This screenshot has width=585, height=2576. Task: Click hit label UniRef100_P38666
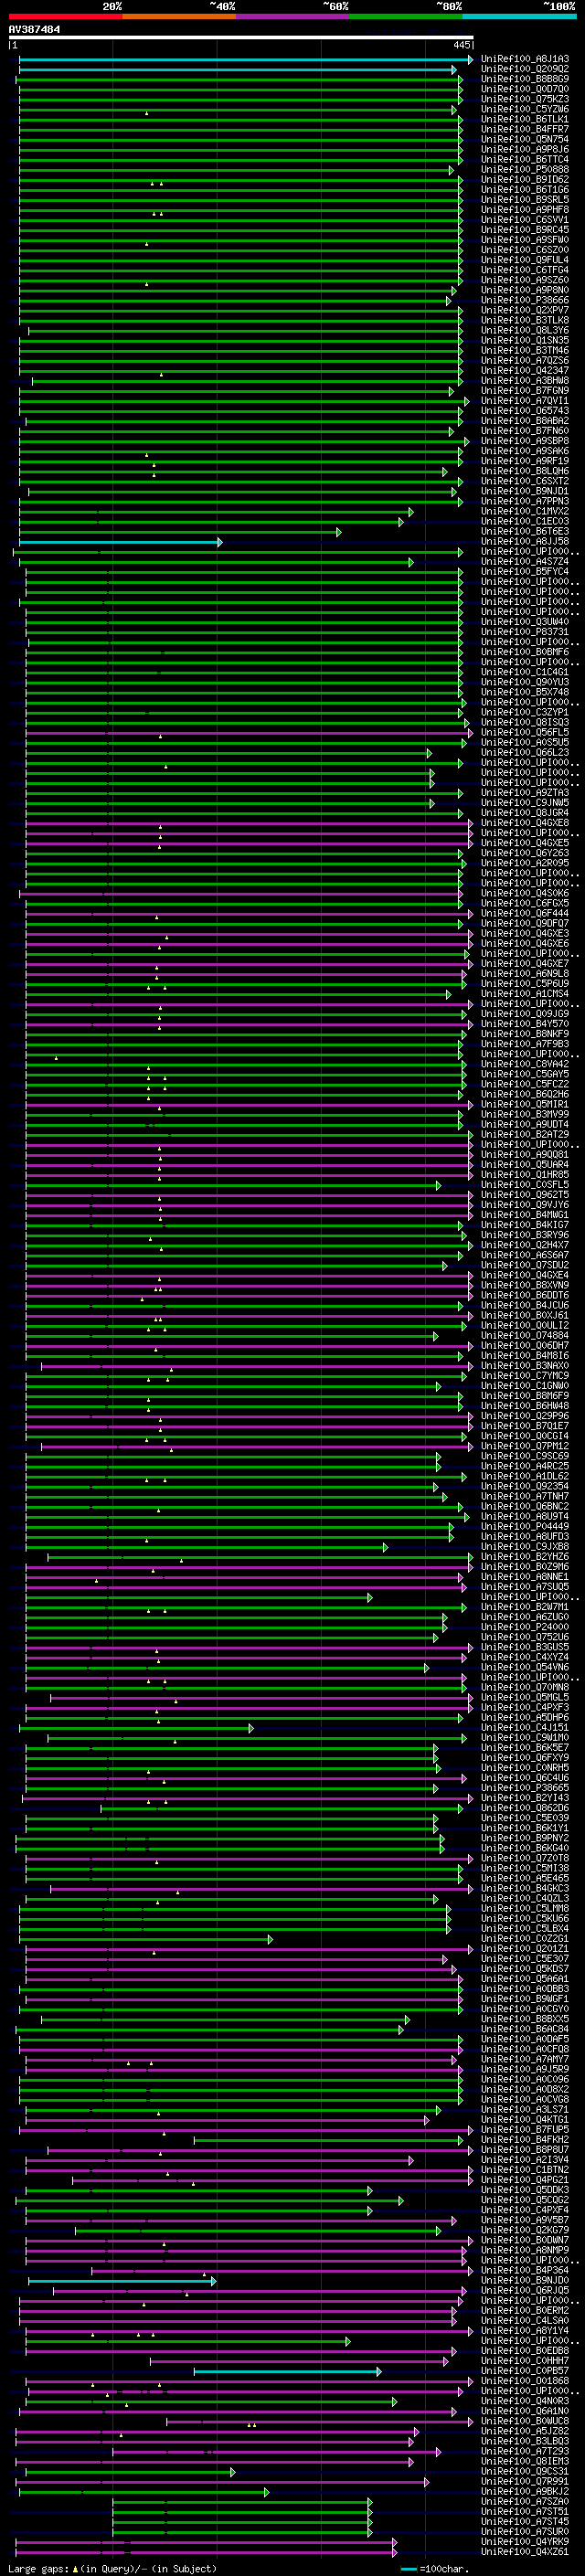525,301
